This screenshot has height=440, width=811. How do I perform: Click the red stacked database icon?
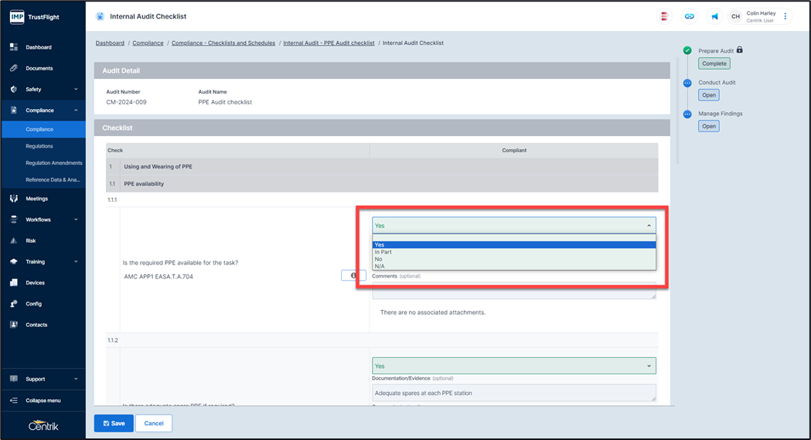pyautogui.click(x=663, y=16)
